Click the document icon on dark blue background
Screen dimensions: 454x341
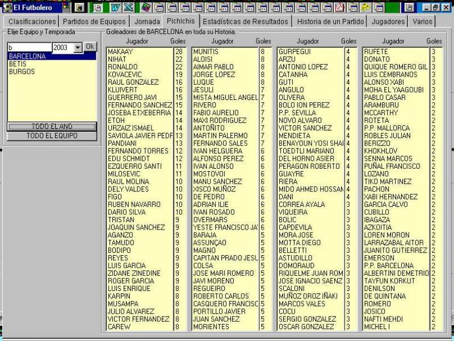coord(409,7)
